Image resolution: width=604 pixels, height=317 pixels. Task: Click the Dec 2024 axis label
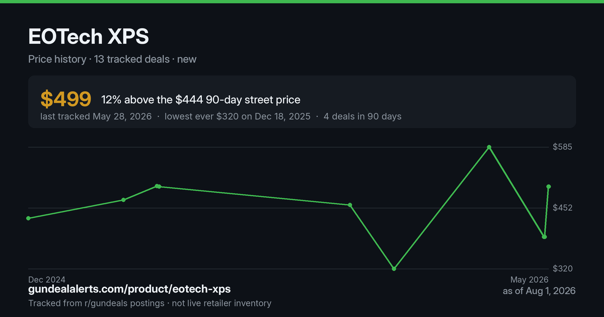47,280
